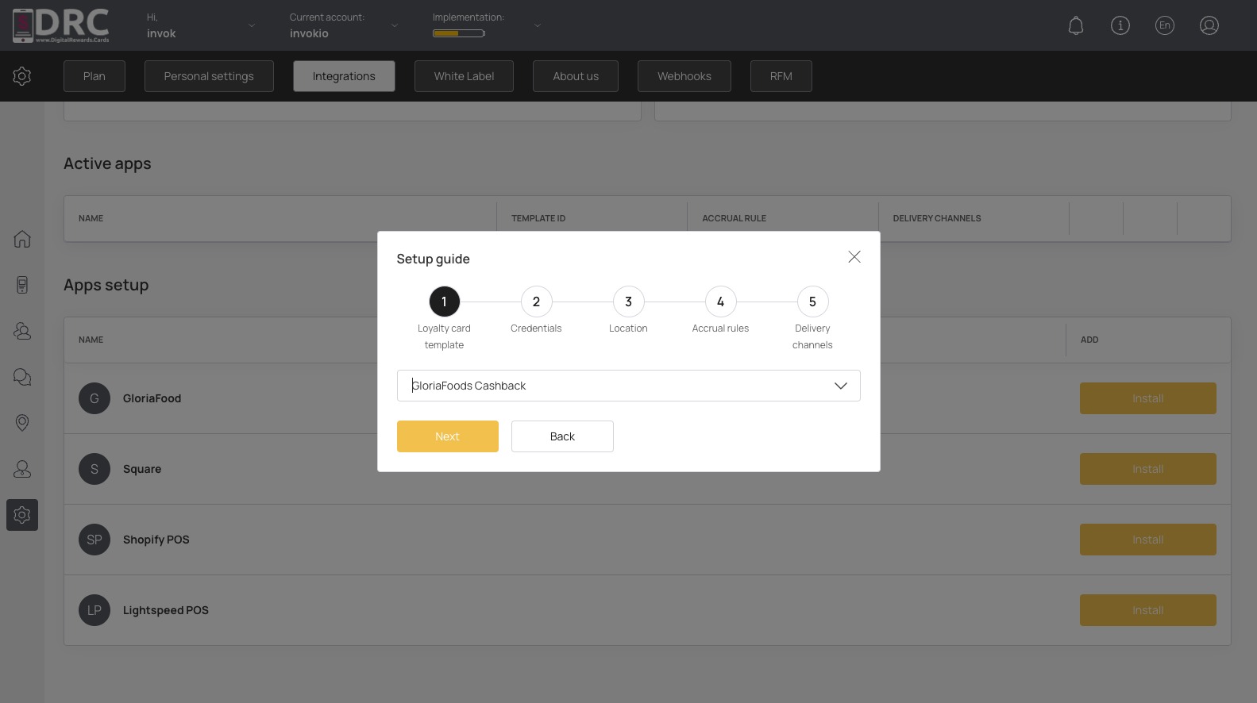Open the chat messages sidebar icon

(22, 377)
